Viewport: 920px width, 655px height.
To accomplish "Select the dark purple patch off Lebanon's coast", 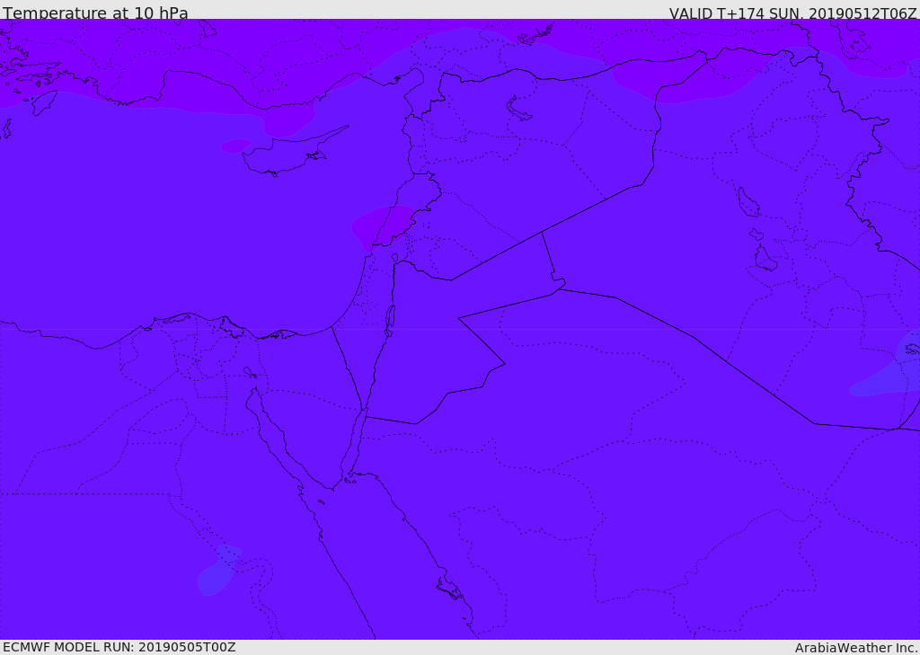I will point(384,226).
